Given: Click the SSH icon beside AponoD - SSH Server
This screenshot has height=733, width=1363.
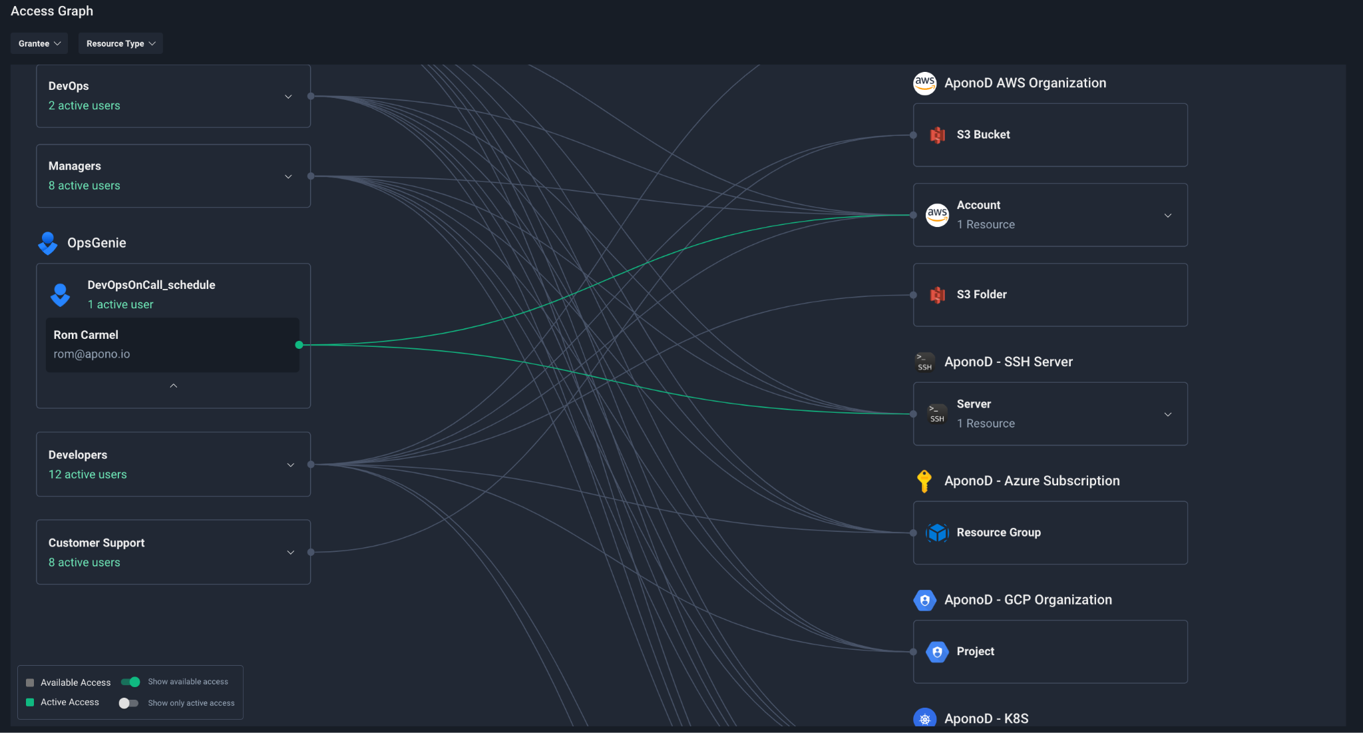Looking at the screenshot, I should click(924, 362).
